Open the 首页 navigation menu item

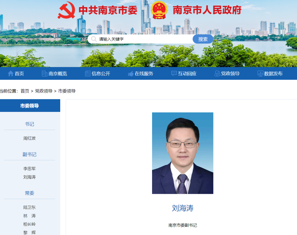19,73
